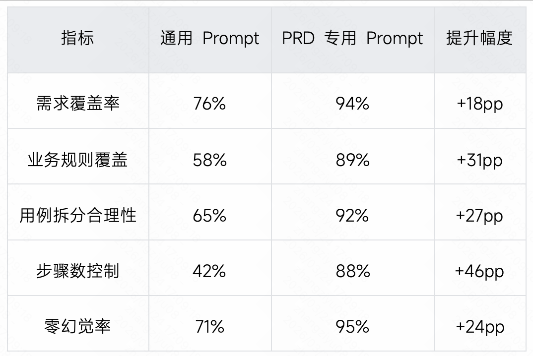Select the +31pp improvement cell
Screen dimensions: 533x356
(x=479, y=160)
